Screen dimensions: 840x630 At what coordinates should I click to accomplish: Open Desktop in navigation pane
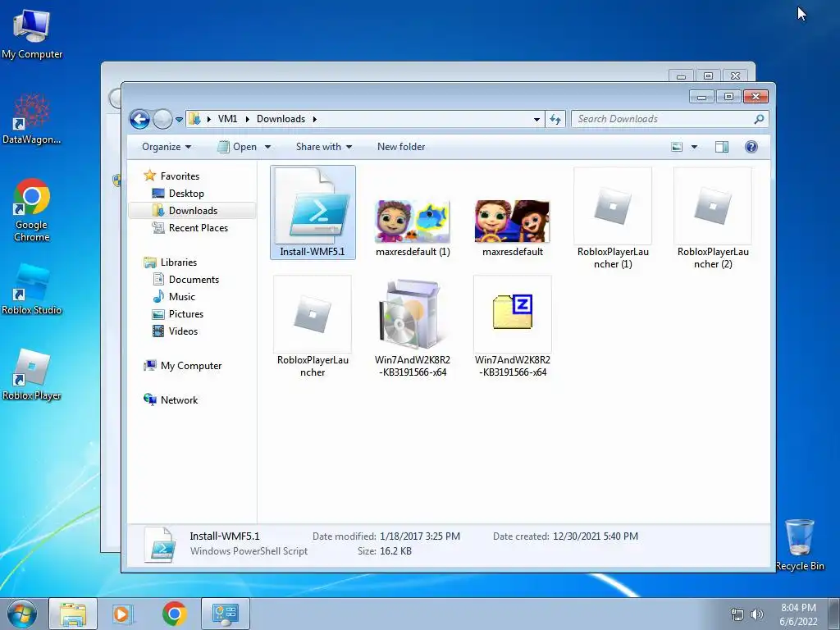(186, 194)
